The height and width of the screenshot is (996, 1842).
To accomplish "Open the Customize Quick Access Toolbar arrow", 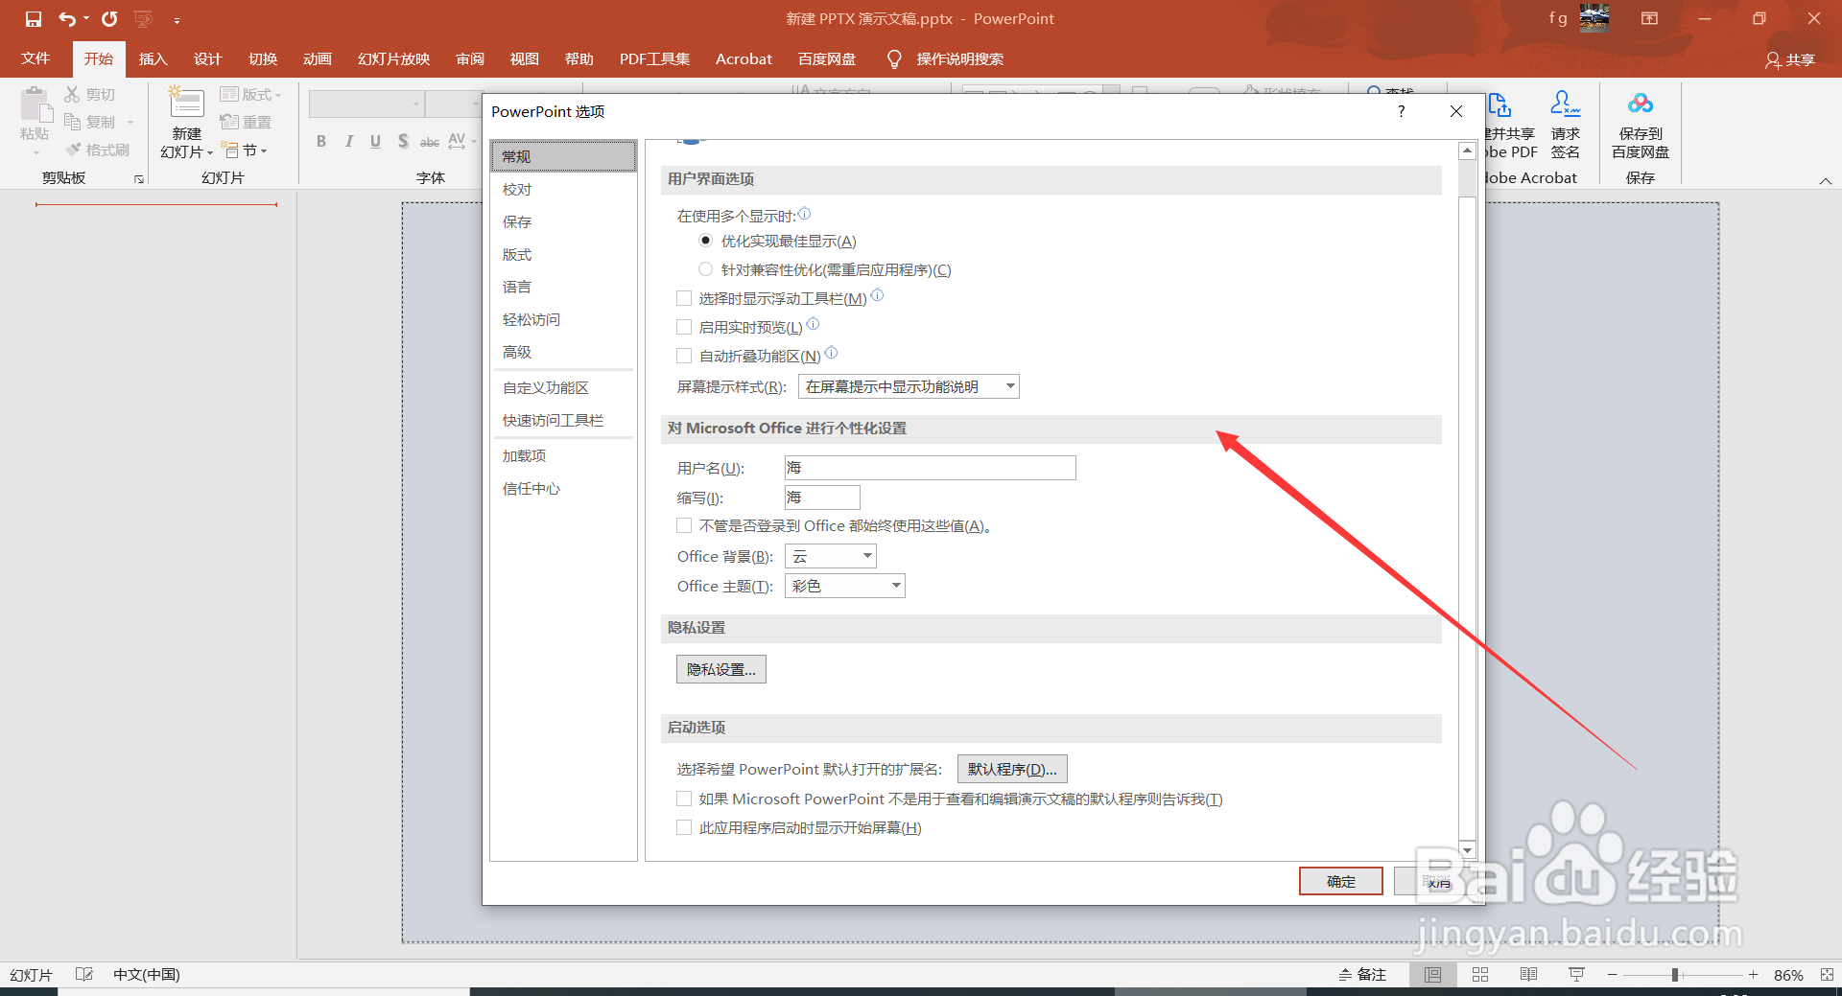I will click(177, 19).
